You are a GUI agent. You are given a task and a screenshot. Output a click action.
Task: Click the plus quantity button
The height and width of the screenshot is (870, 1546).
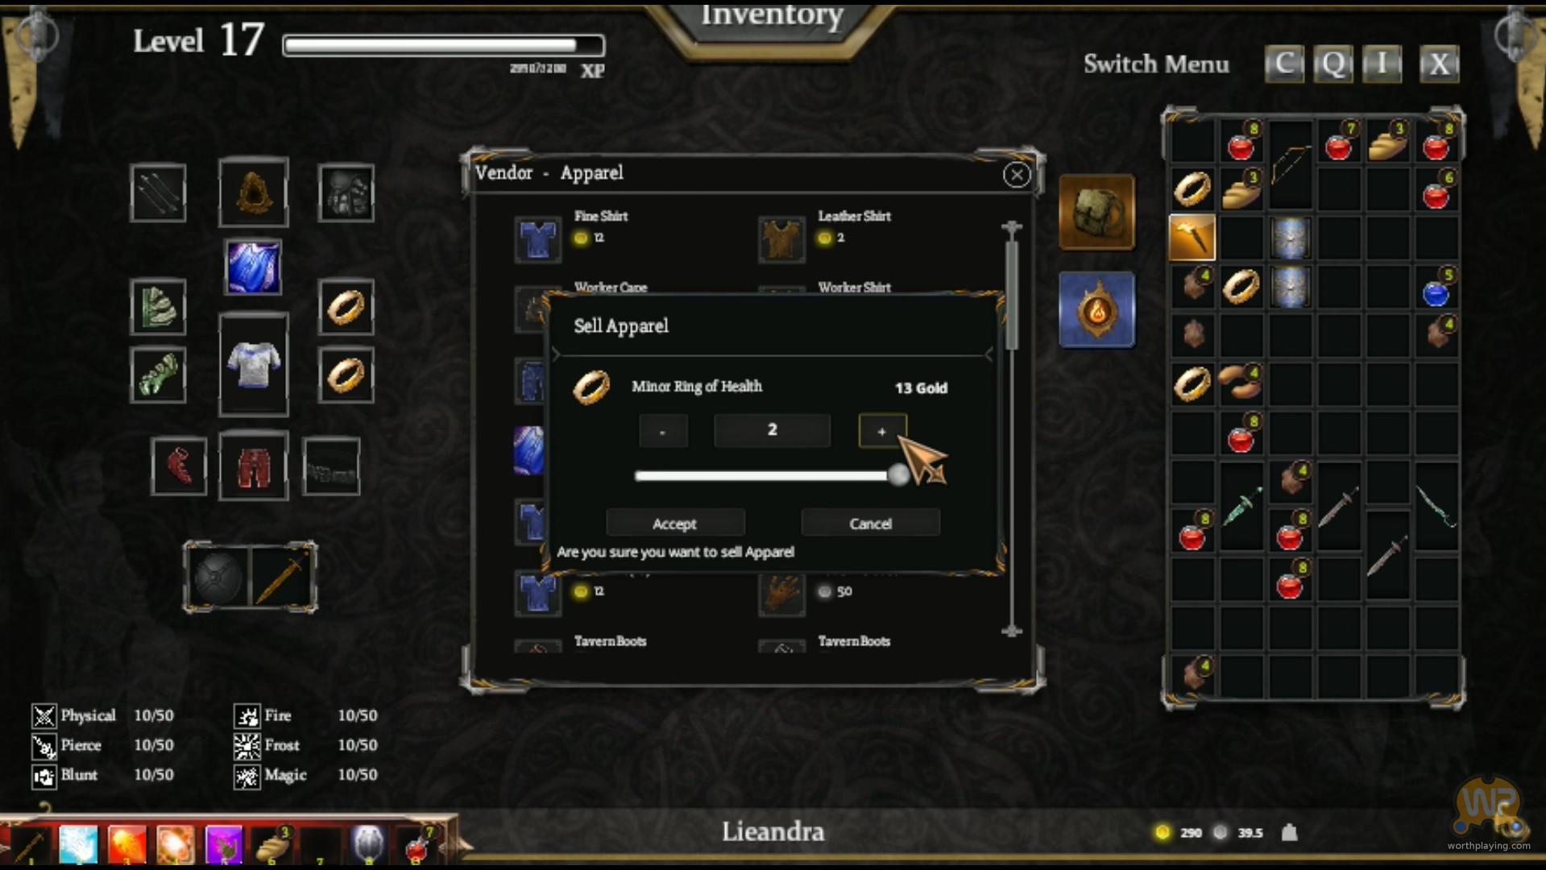(882, 431)
